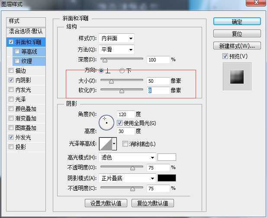This screenshot has width=267, height=218.
Task: Enable the 颜色叠加 checkbox
Action: pos(11,108)
